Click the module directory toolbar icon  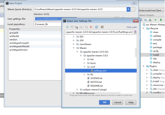[x=81, y=27]
